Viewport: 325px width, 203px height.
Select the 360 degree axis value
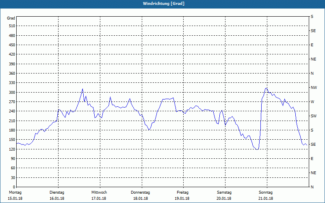pos(12,73)
